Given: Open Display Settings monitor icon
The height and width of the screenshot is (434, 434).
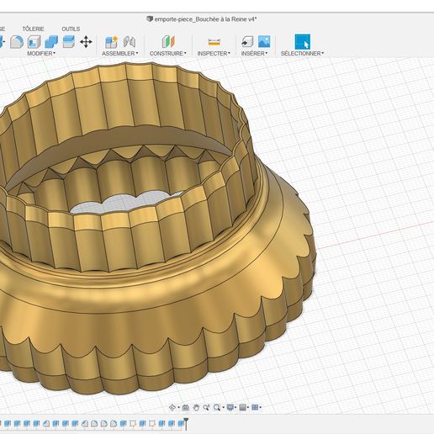Looking at the screenshot, I should coord(230,407).
